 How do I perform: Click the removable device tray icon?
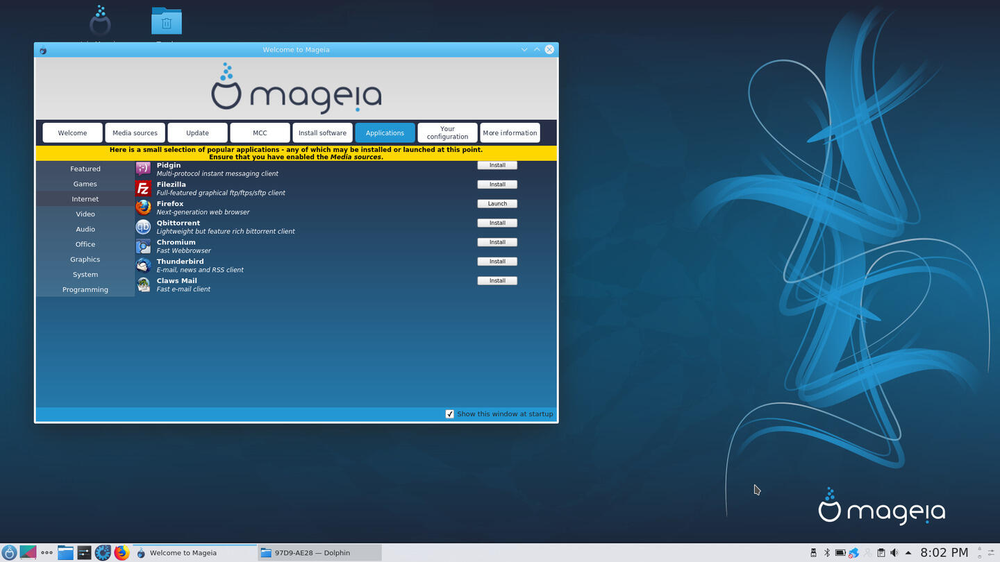[x=814, y=553]
